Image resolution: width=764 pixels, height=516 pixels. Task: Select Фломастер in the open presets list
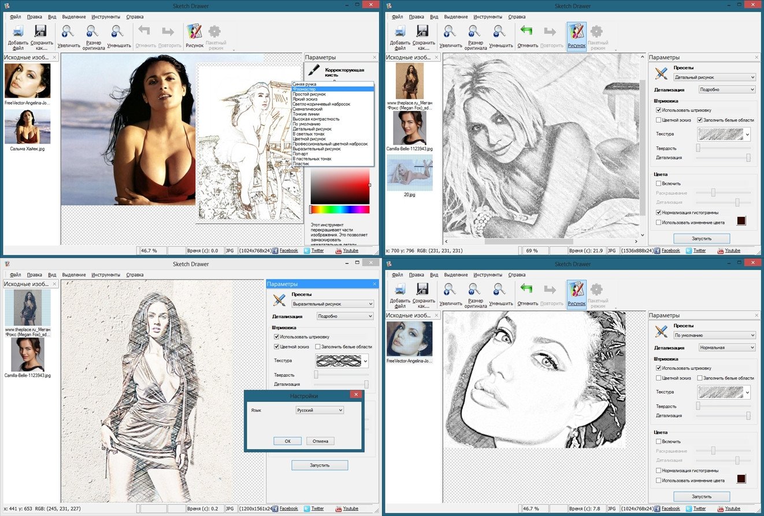tap(333, 89)
